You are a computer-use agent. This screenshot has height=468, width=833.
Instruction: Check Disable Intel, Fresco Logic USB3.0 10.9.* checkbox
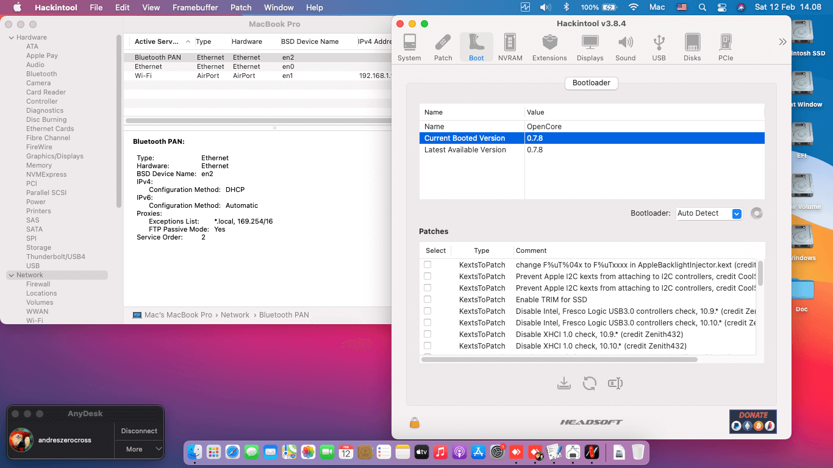(x=427, y=311)
